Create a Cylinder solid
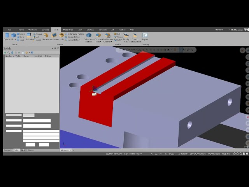This screenshot has width=249, height=187. pos(7,37)
